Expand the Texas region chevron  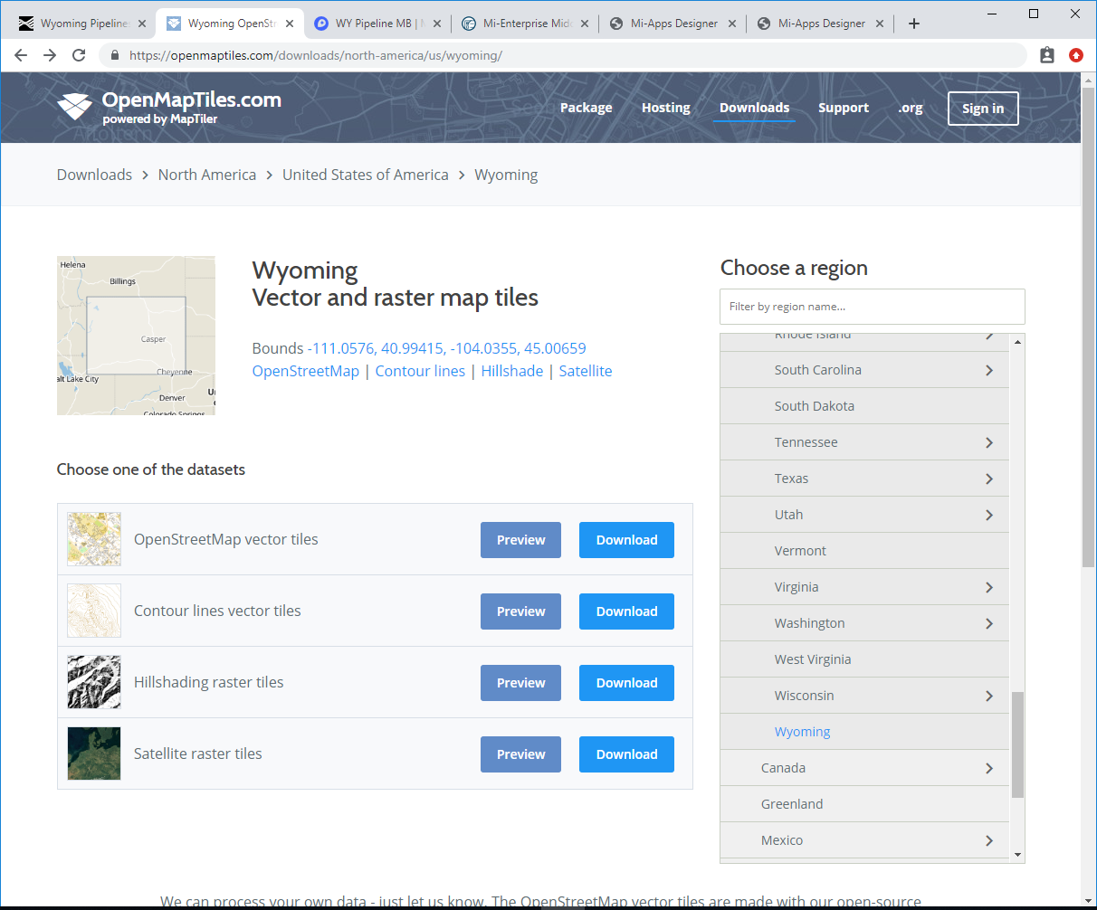[989, 479]
